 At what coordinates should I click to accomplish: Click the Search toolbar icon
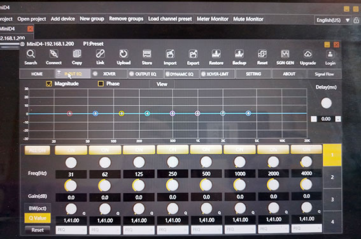pos(31,54)
